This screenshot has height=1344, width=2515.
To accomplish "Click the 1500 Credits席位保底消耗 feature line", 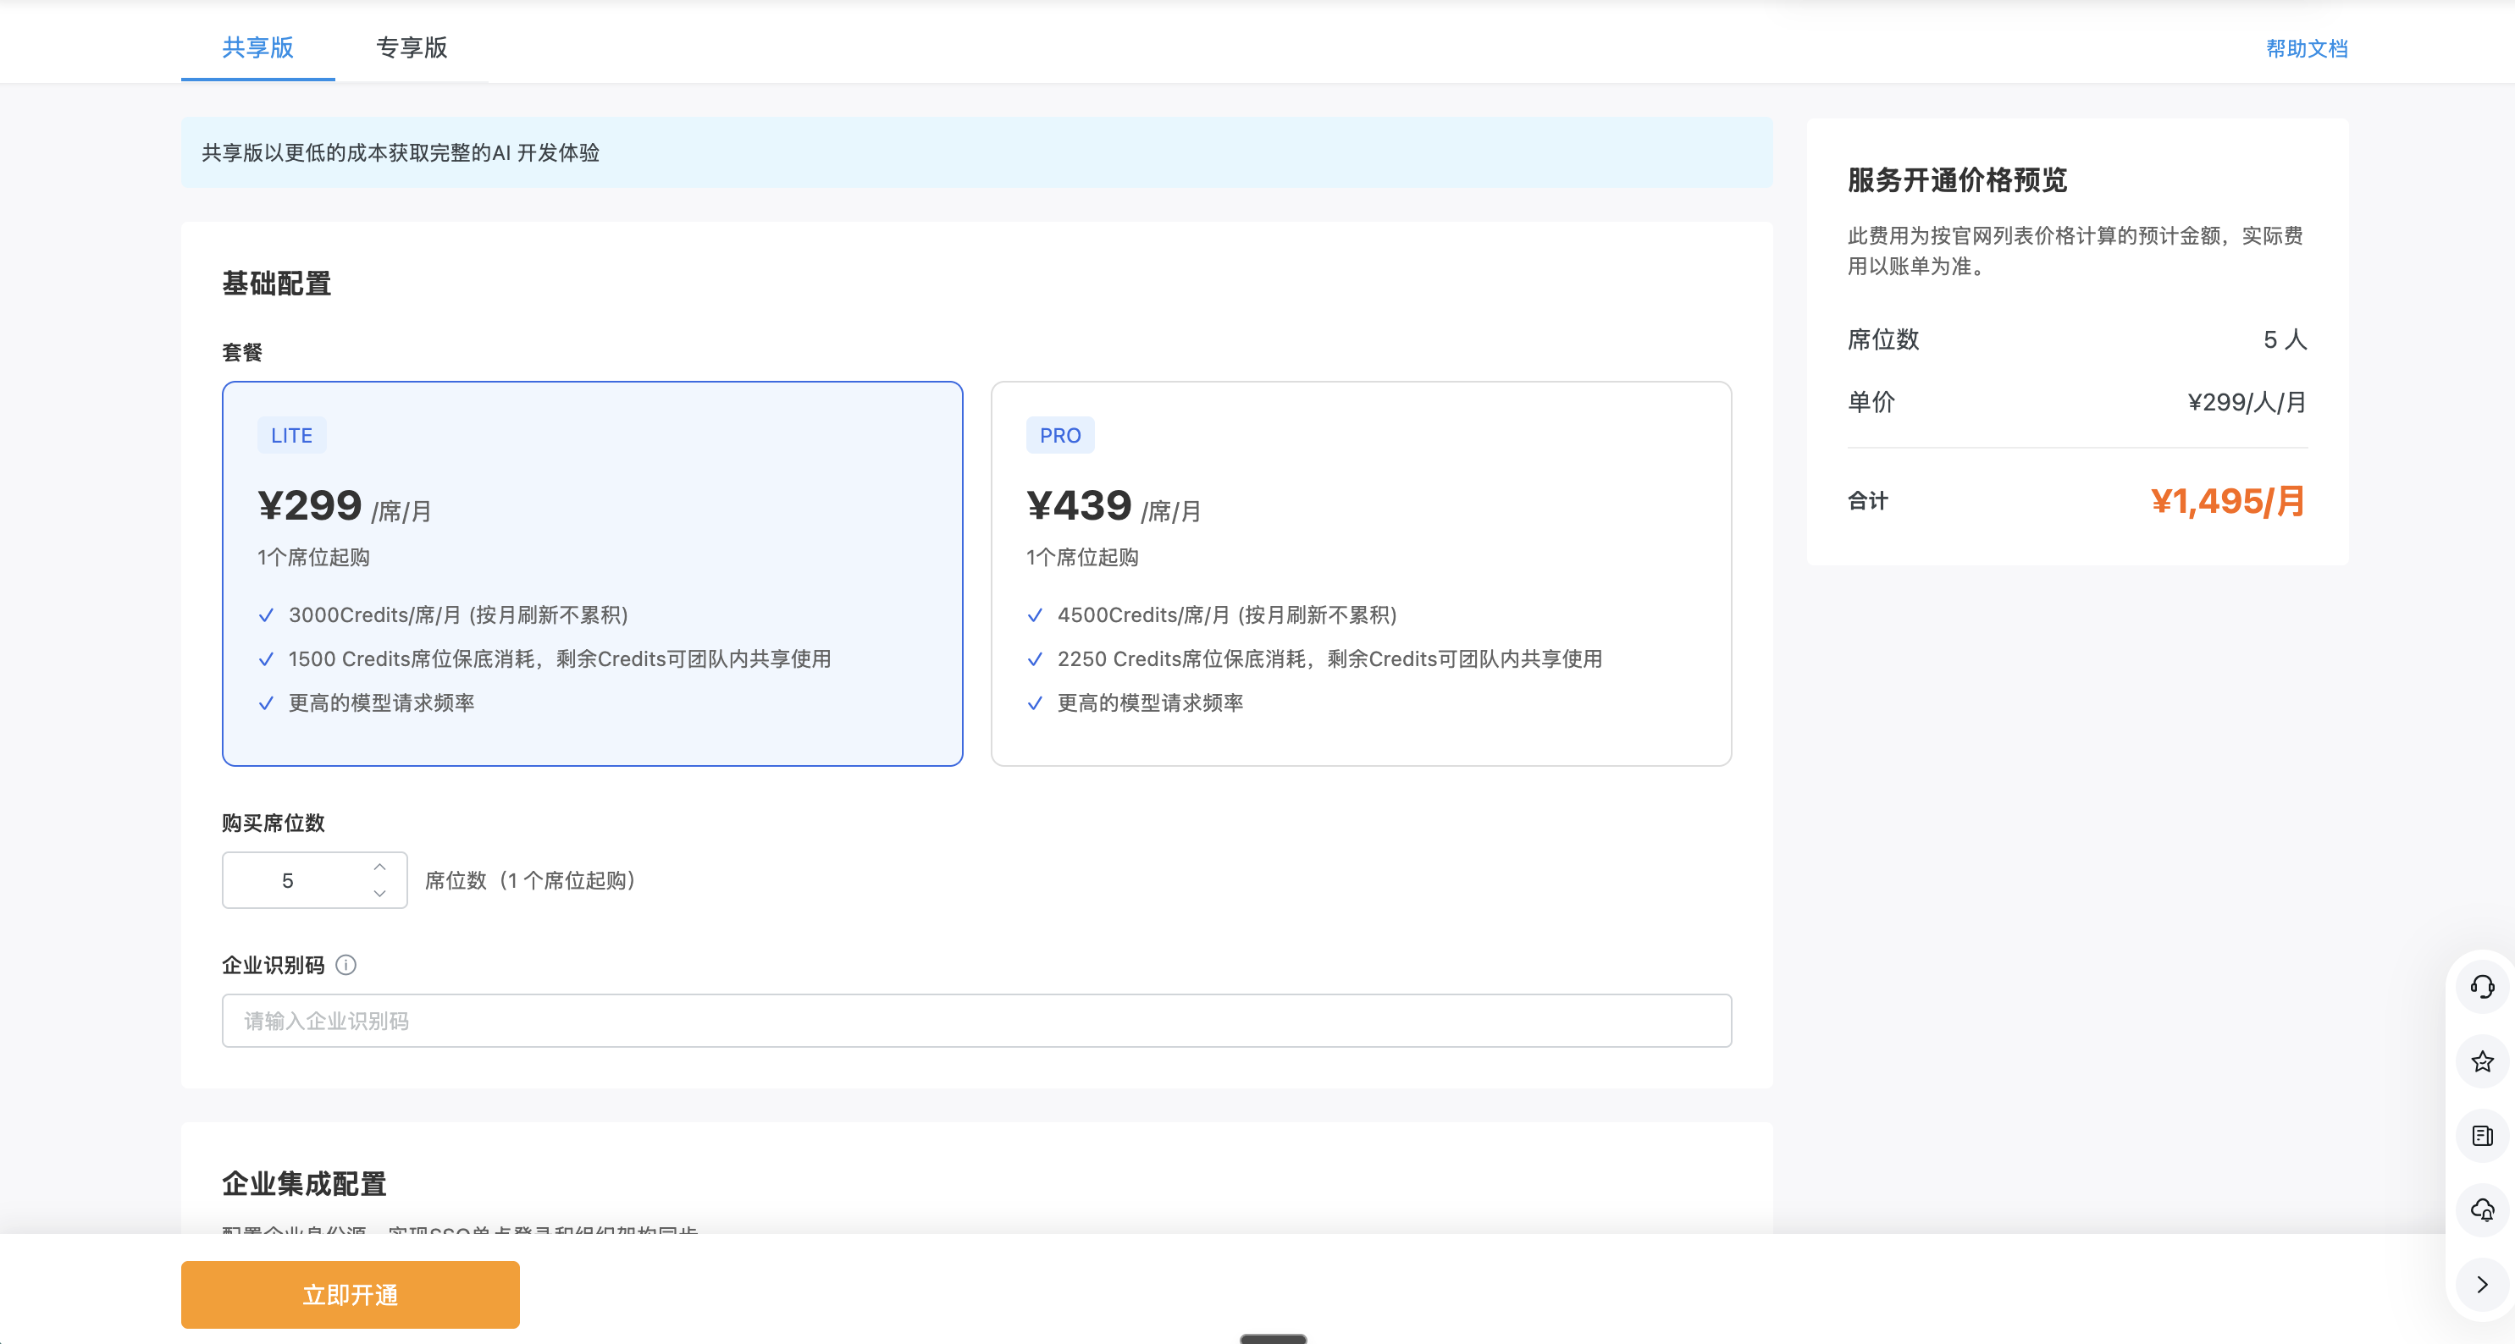I will (x=560, y=658).
